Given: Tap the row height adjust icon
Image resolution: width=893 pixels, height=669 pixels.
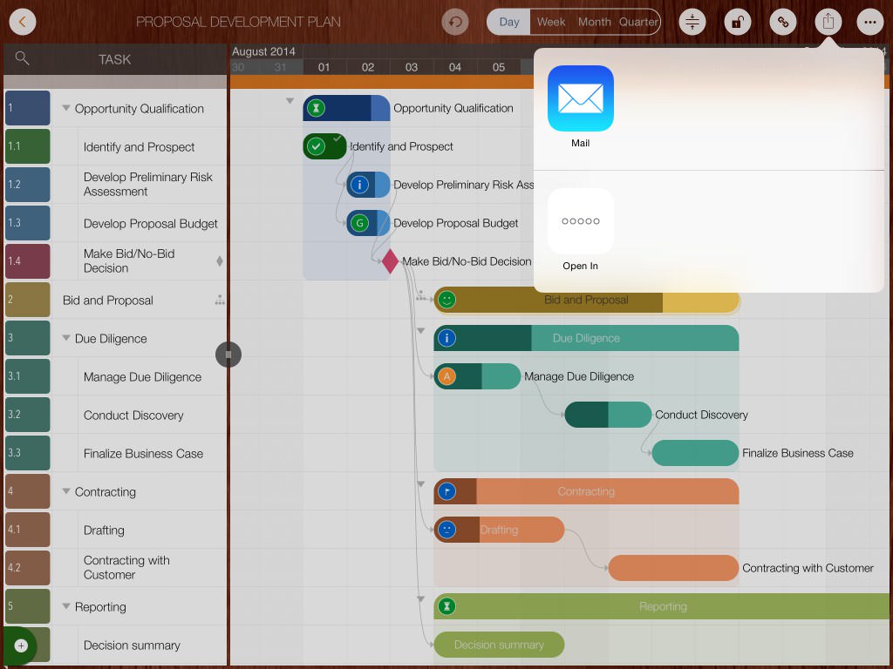Looking at the screenshot, I should (x=692, y=22).
